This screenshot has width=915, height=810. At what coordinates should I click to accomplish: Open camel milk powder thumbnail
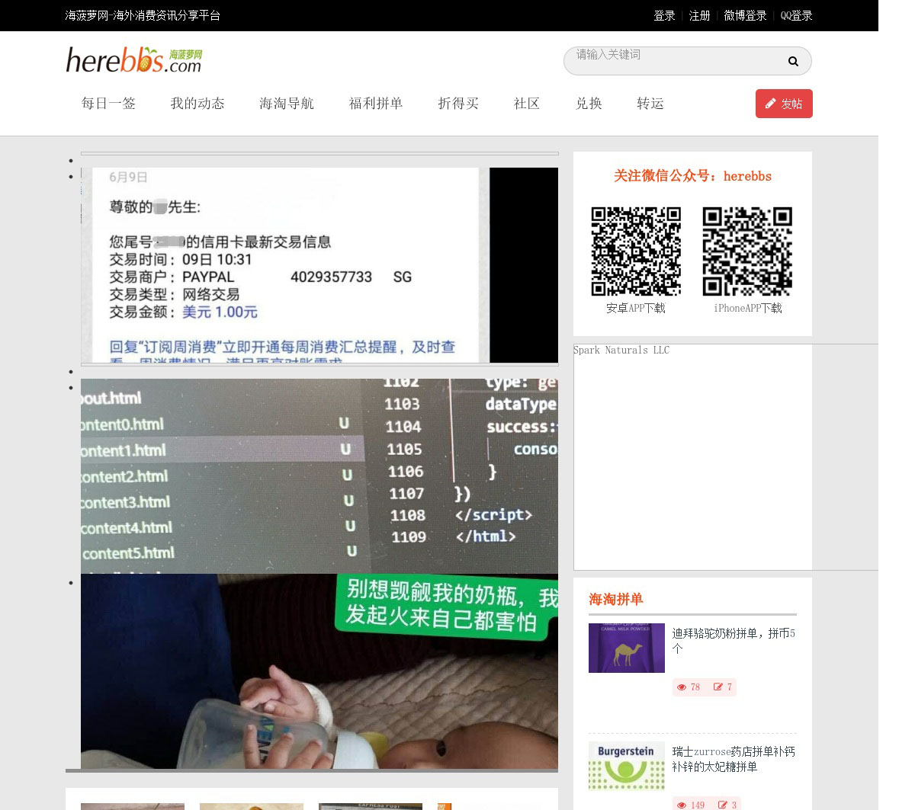point(627,648)
